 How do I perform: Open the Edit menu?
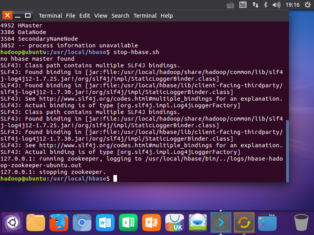click(x=85, y=16)
